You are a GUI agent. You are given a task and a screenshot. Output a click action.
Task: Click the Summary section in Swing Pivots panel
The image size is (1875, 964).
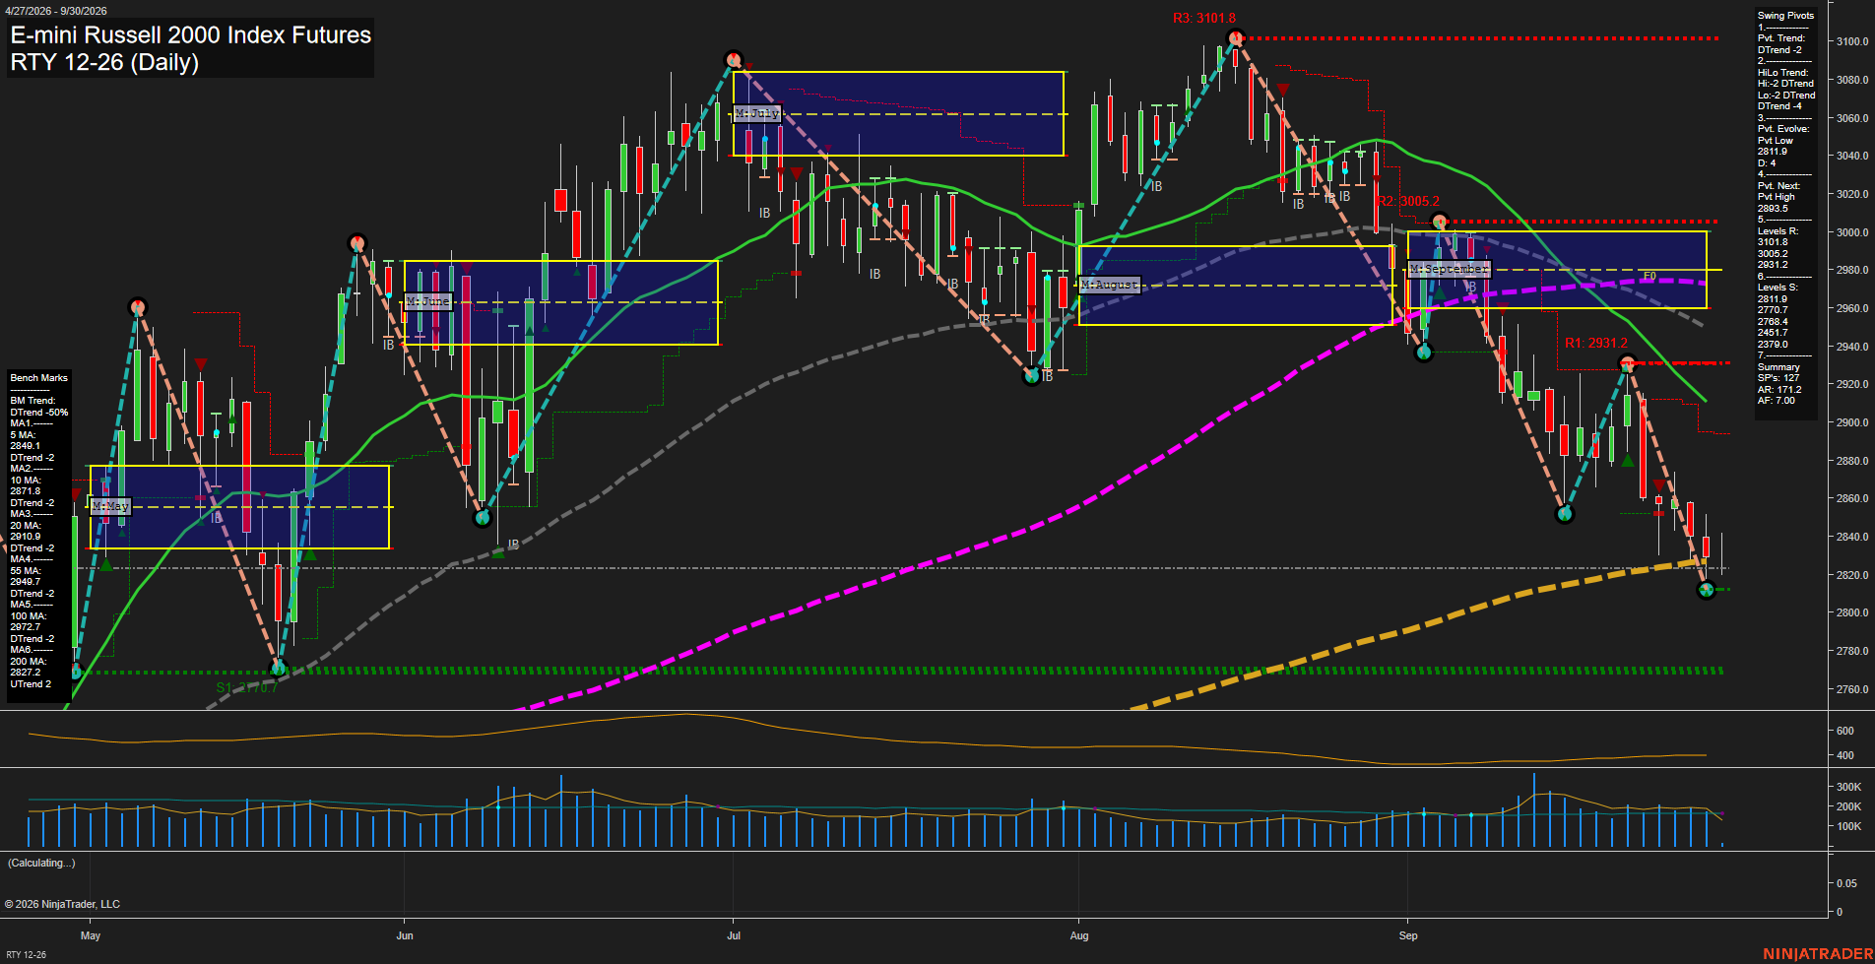tap(1778, 367)
